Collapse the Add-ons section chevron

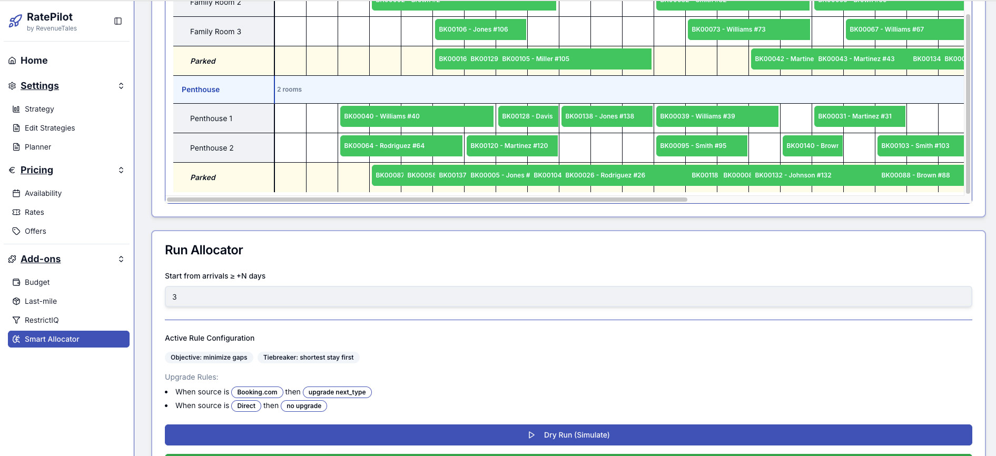121,259
